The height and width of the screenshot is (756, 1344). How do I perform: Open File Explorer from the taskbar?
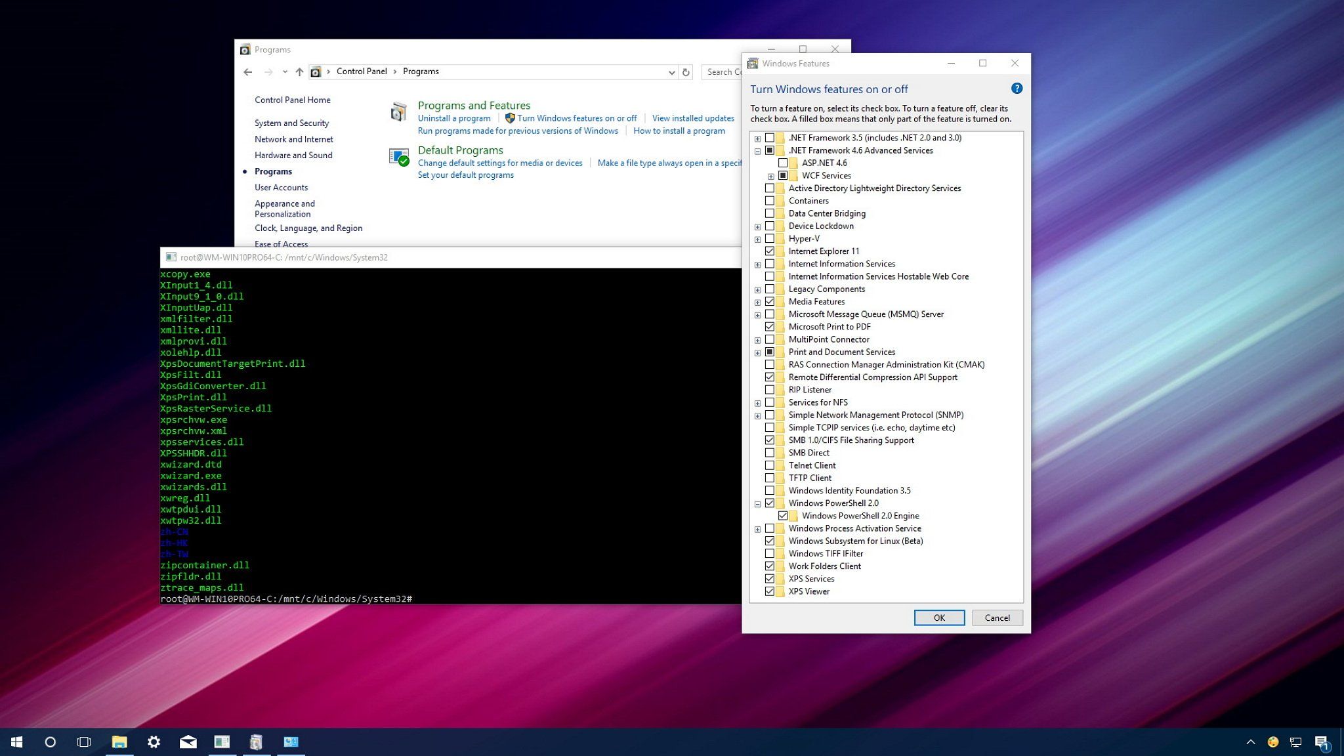point(119,742)
